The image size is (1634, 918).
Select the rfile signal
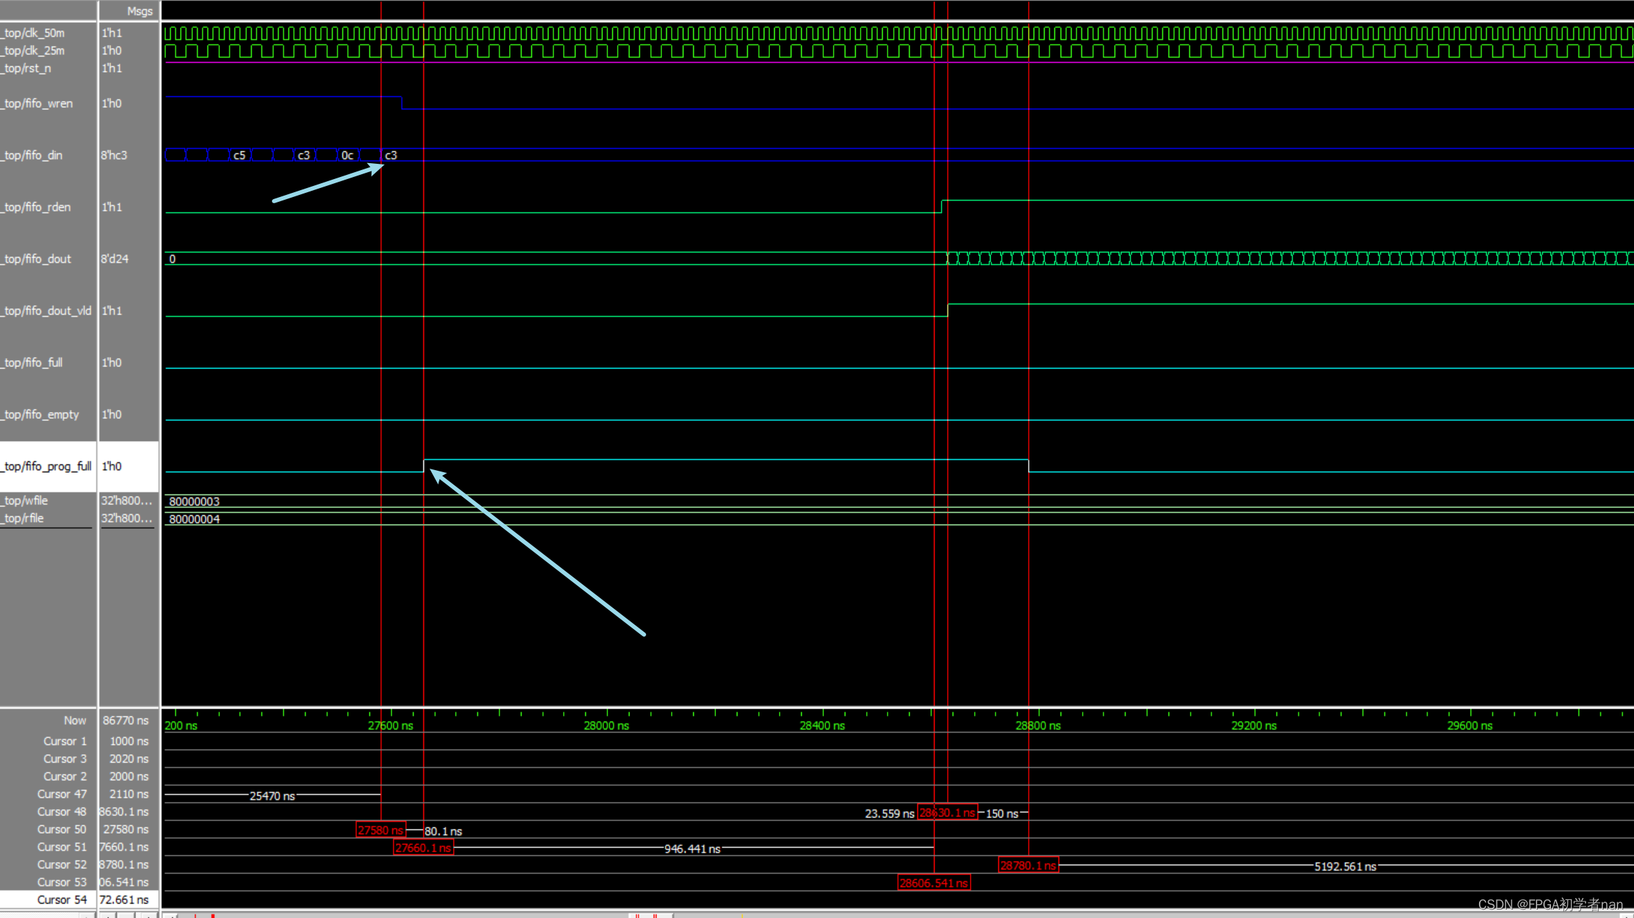[x=23, y=518]
